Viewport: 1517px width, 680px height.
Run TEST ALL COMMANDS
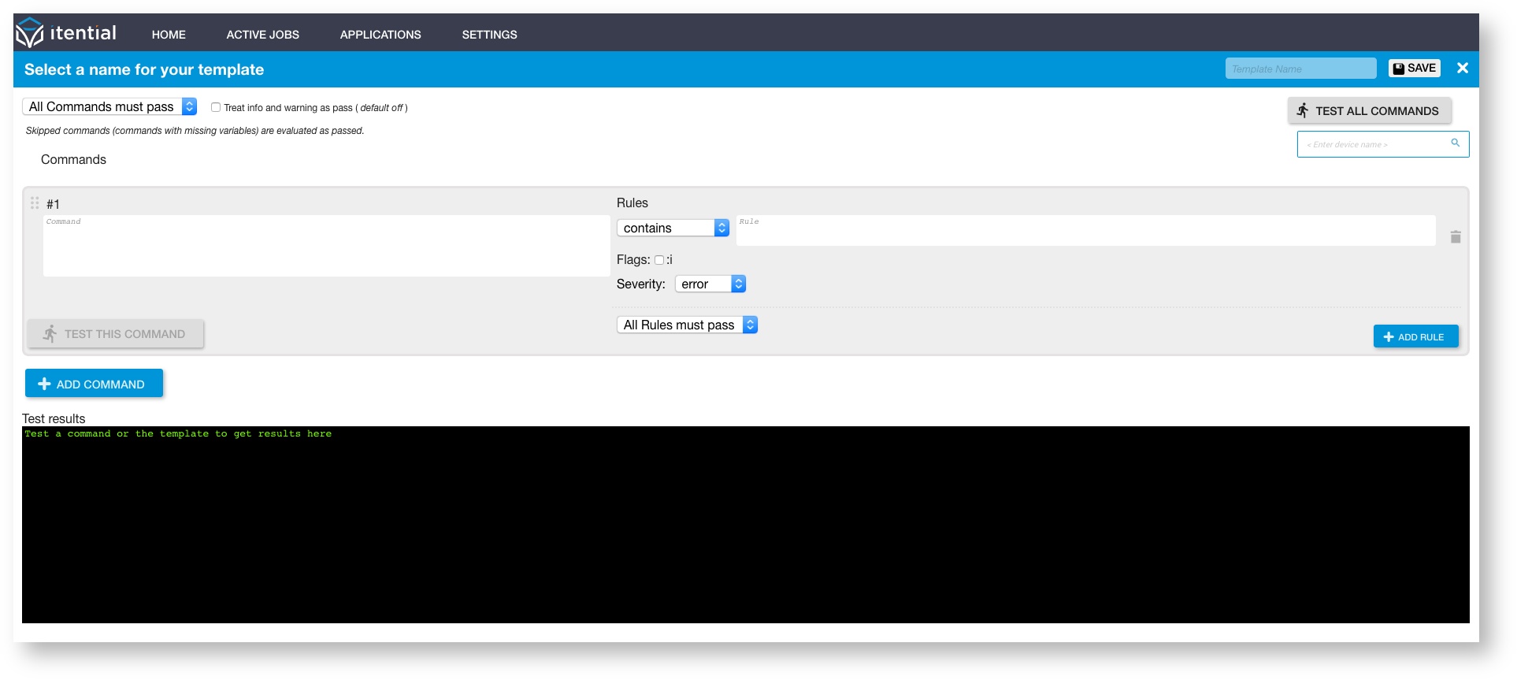click(1369, 111)
